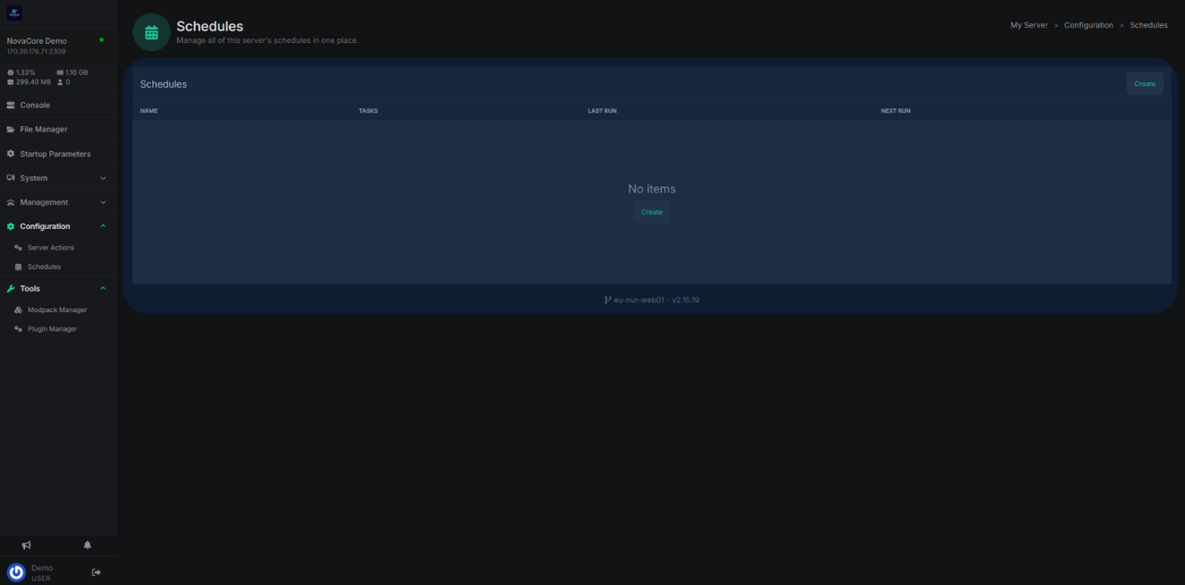The image size is (1185, 585).
Task: Expand the Management section chevron
Action: pyautogui.click(x=103, y=202)
